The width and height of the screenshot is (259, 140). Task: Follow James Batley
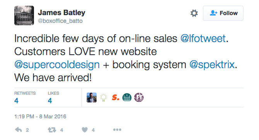(223, 13)
